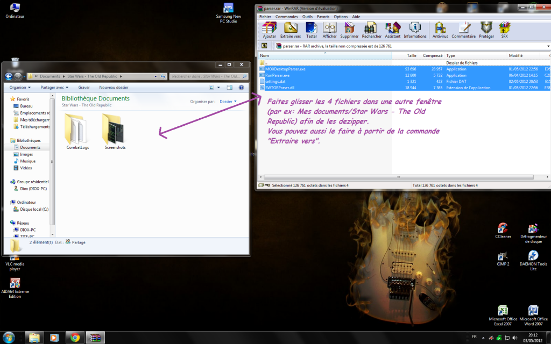This screenshot has height=344, width=551.
Task: Select Documents under Bibliothèques
Action: coord(27,147)
